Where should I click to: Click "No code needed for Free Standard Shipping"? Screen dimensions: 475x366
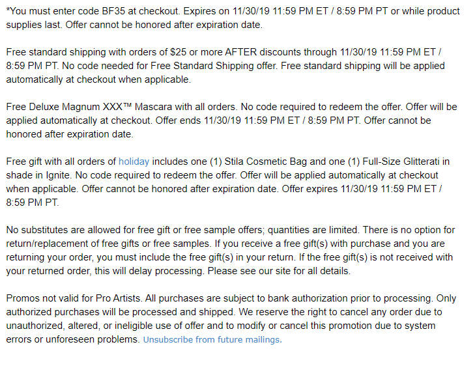(x=158, y=66)
